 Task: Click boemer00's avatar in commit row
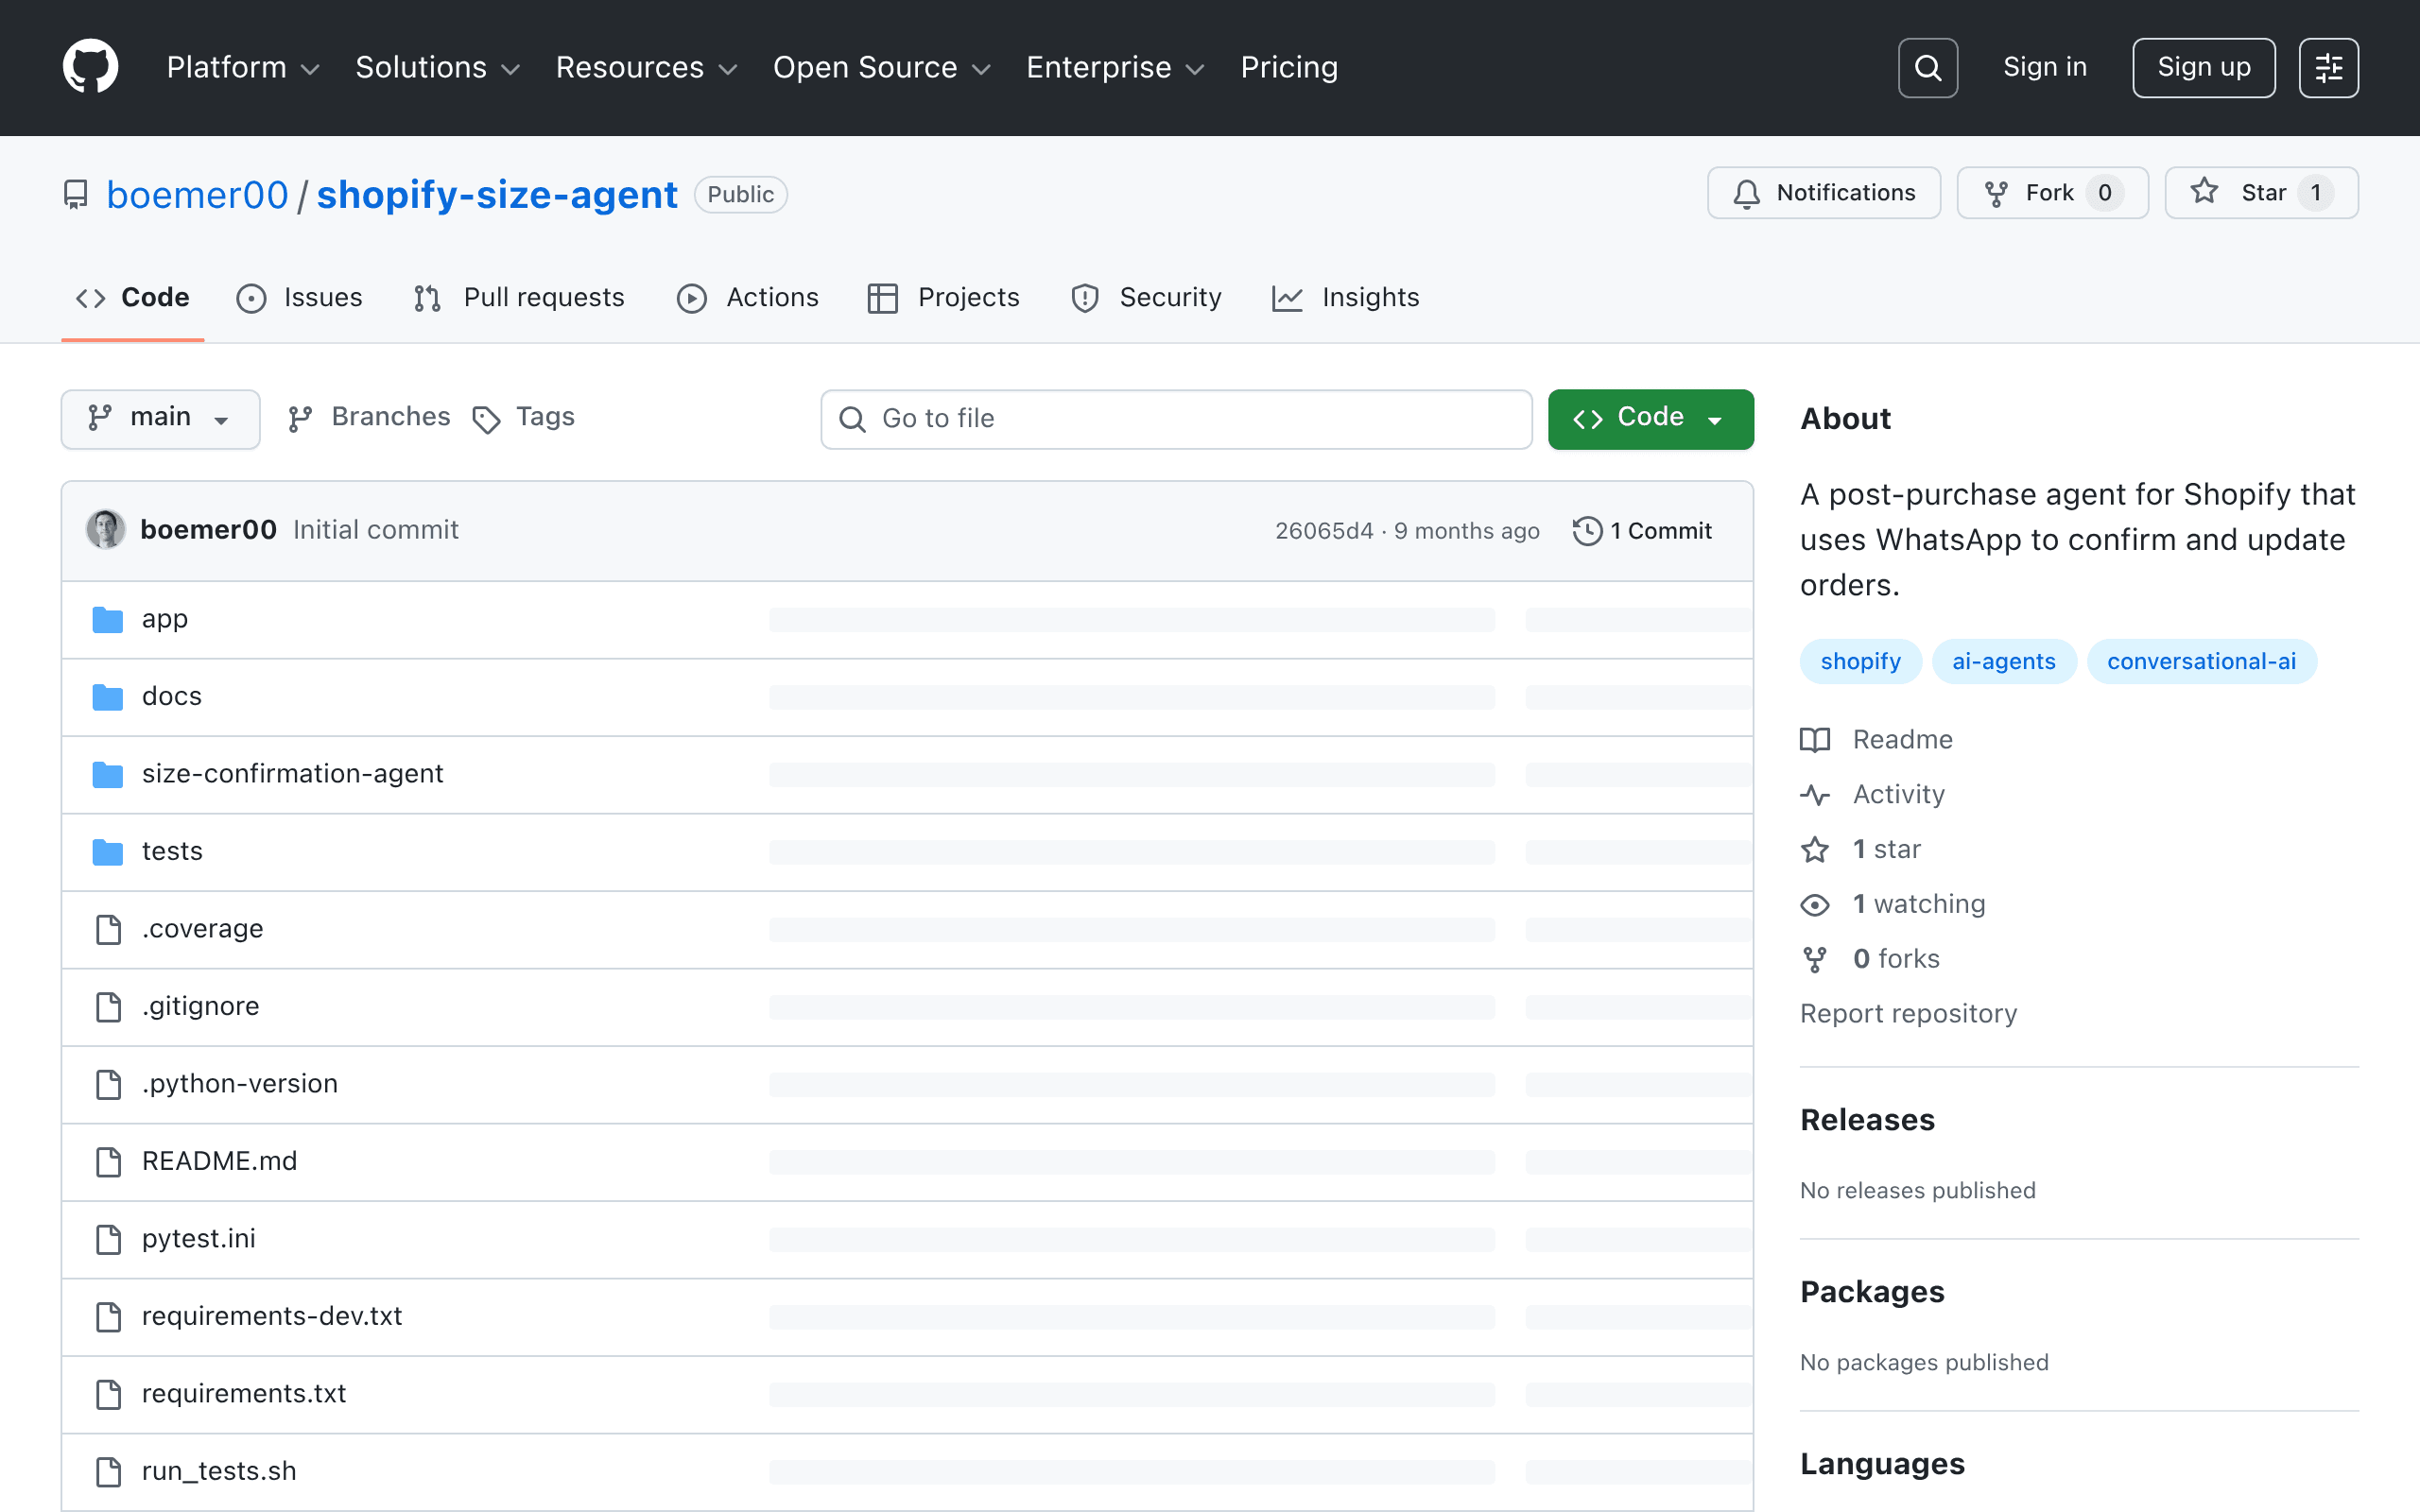point(106,530)
